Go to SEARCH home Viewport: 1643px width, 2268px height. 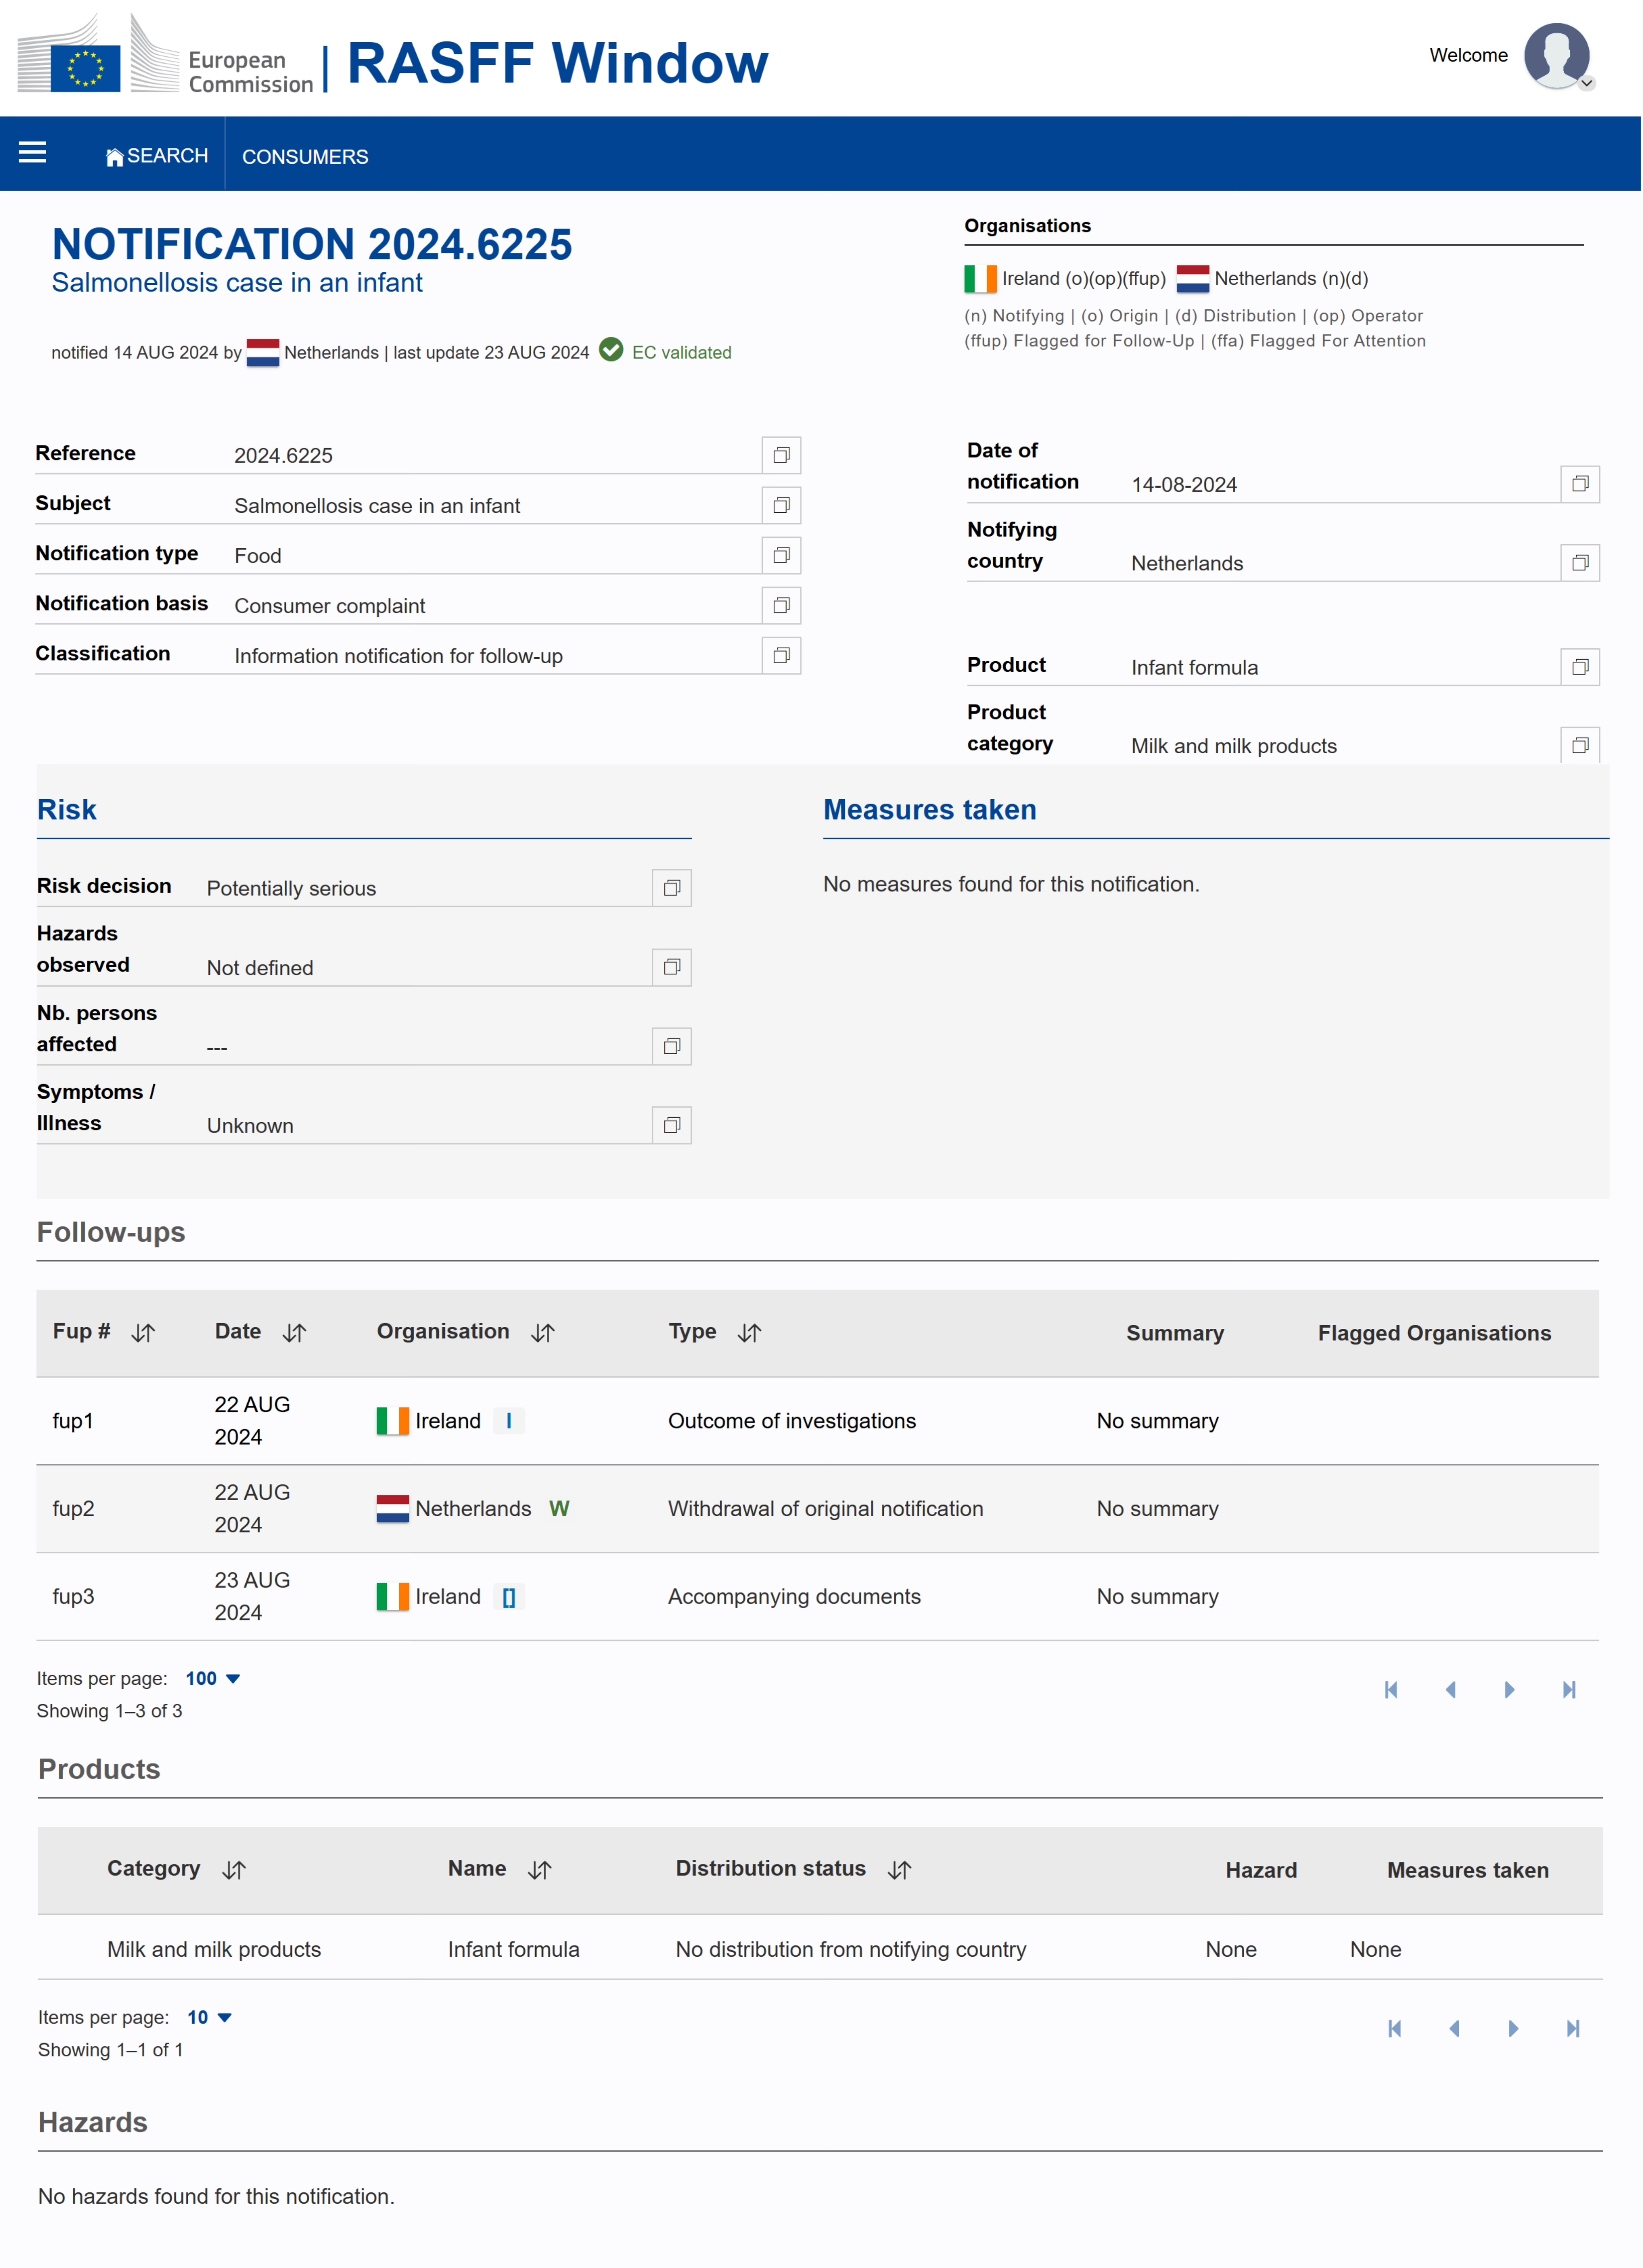pos(157,156)
